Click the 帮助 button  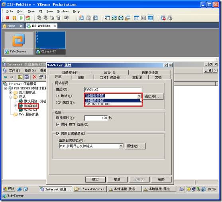click(x=161, y=180)
